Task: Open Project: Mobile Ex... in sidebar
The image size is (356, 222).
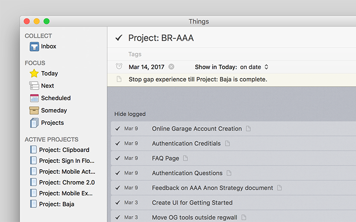Action: tap(66, 193)
